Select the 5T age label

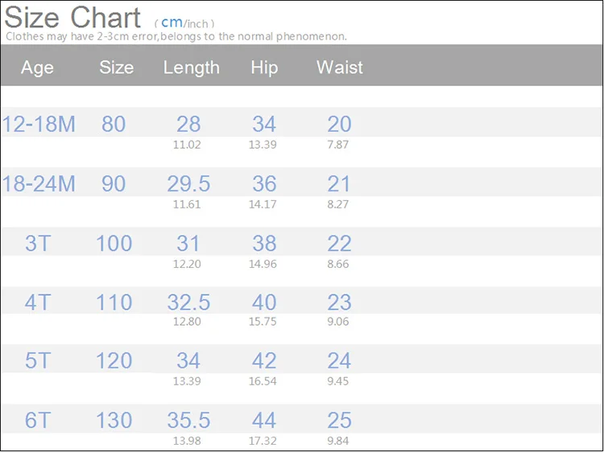click(x=38, y=360)
